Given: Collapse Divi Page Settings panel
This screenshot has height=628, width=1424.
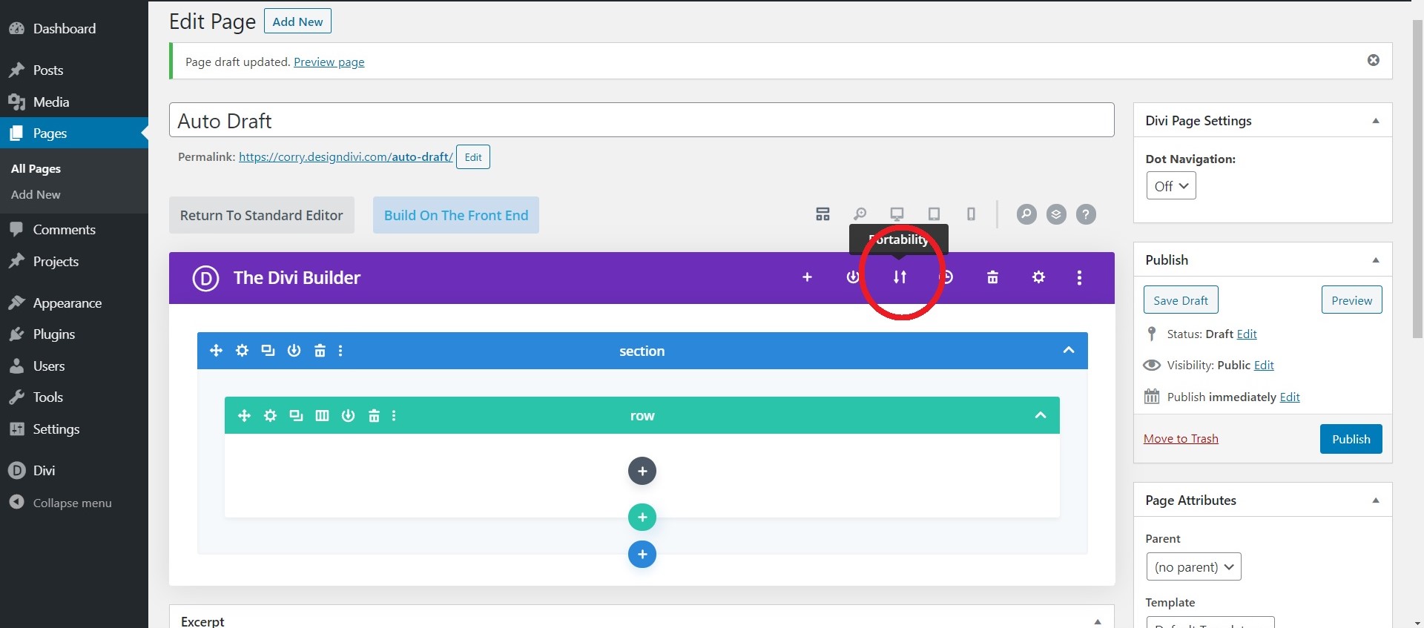Looking at the screenshot, I should (x=1376, y=121).
